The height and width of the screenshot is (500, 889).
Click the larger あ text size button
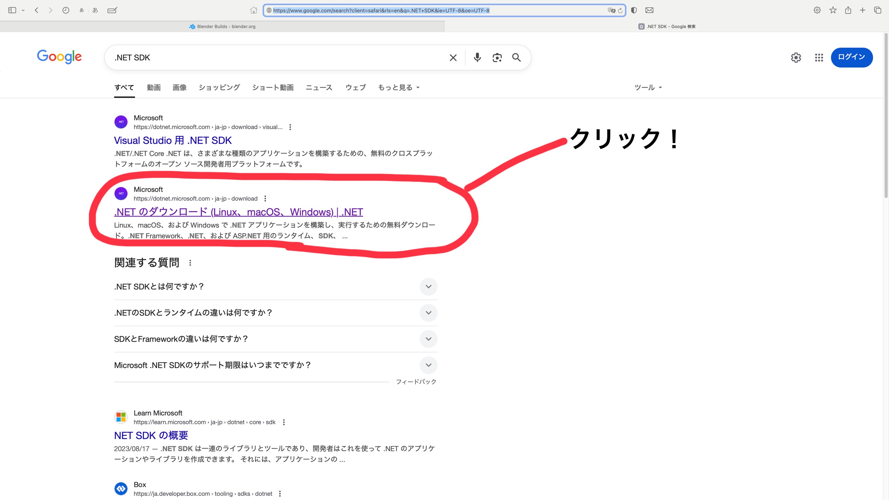pyautogui.click(x=95, y=11)
